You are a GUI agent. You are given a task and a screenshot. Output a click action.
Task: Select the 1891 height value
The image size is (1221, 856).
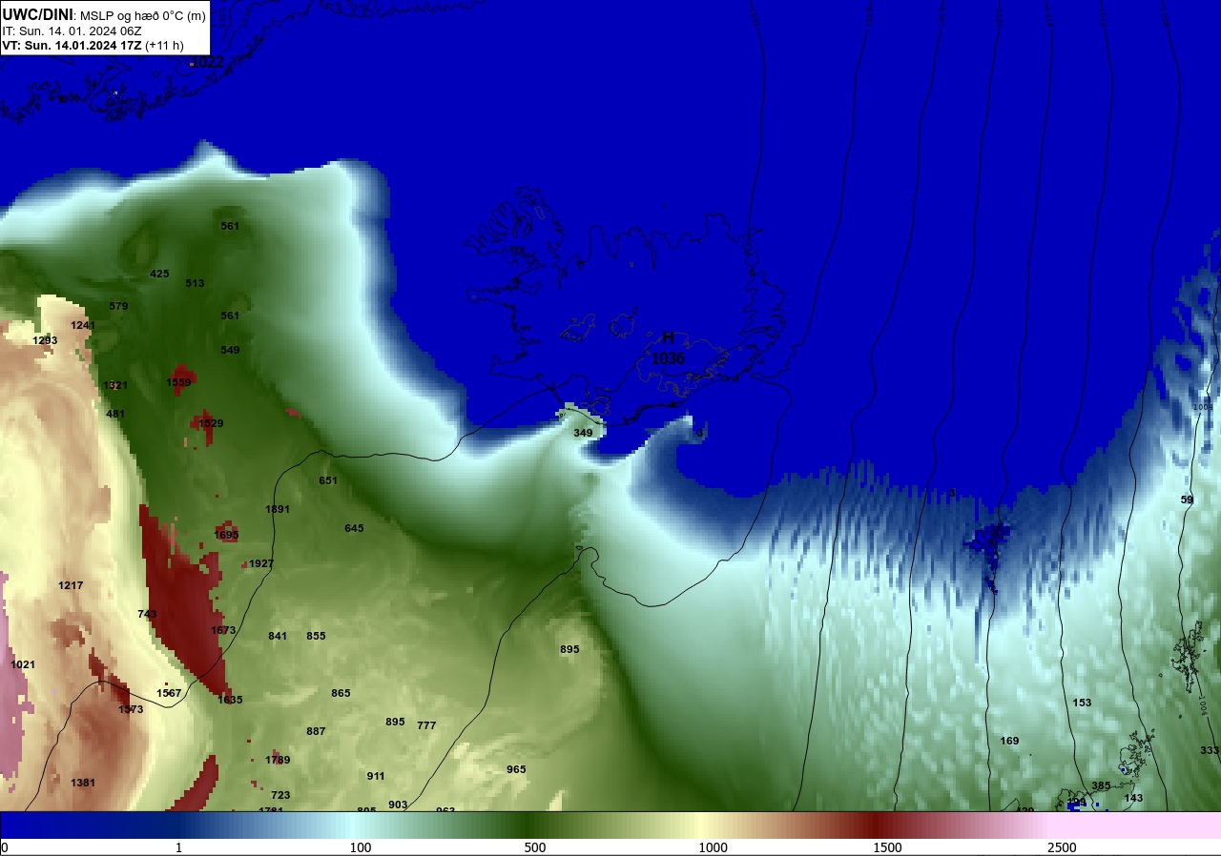[x=278, y=509]
